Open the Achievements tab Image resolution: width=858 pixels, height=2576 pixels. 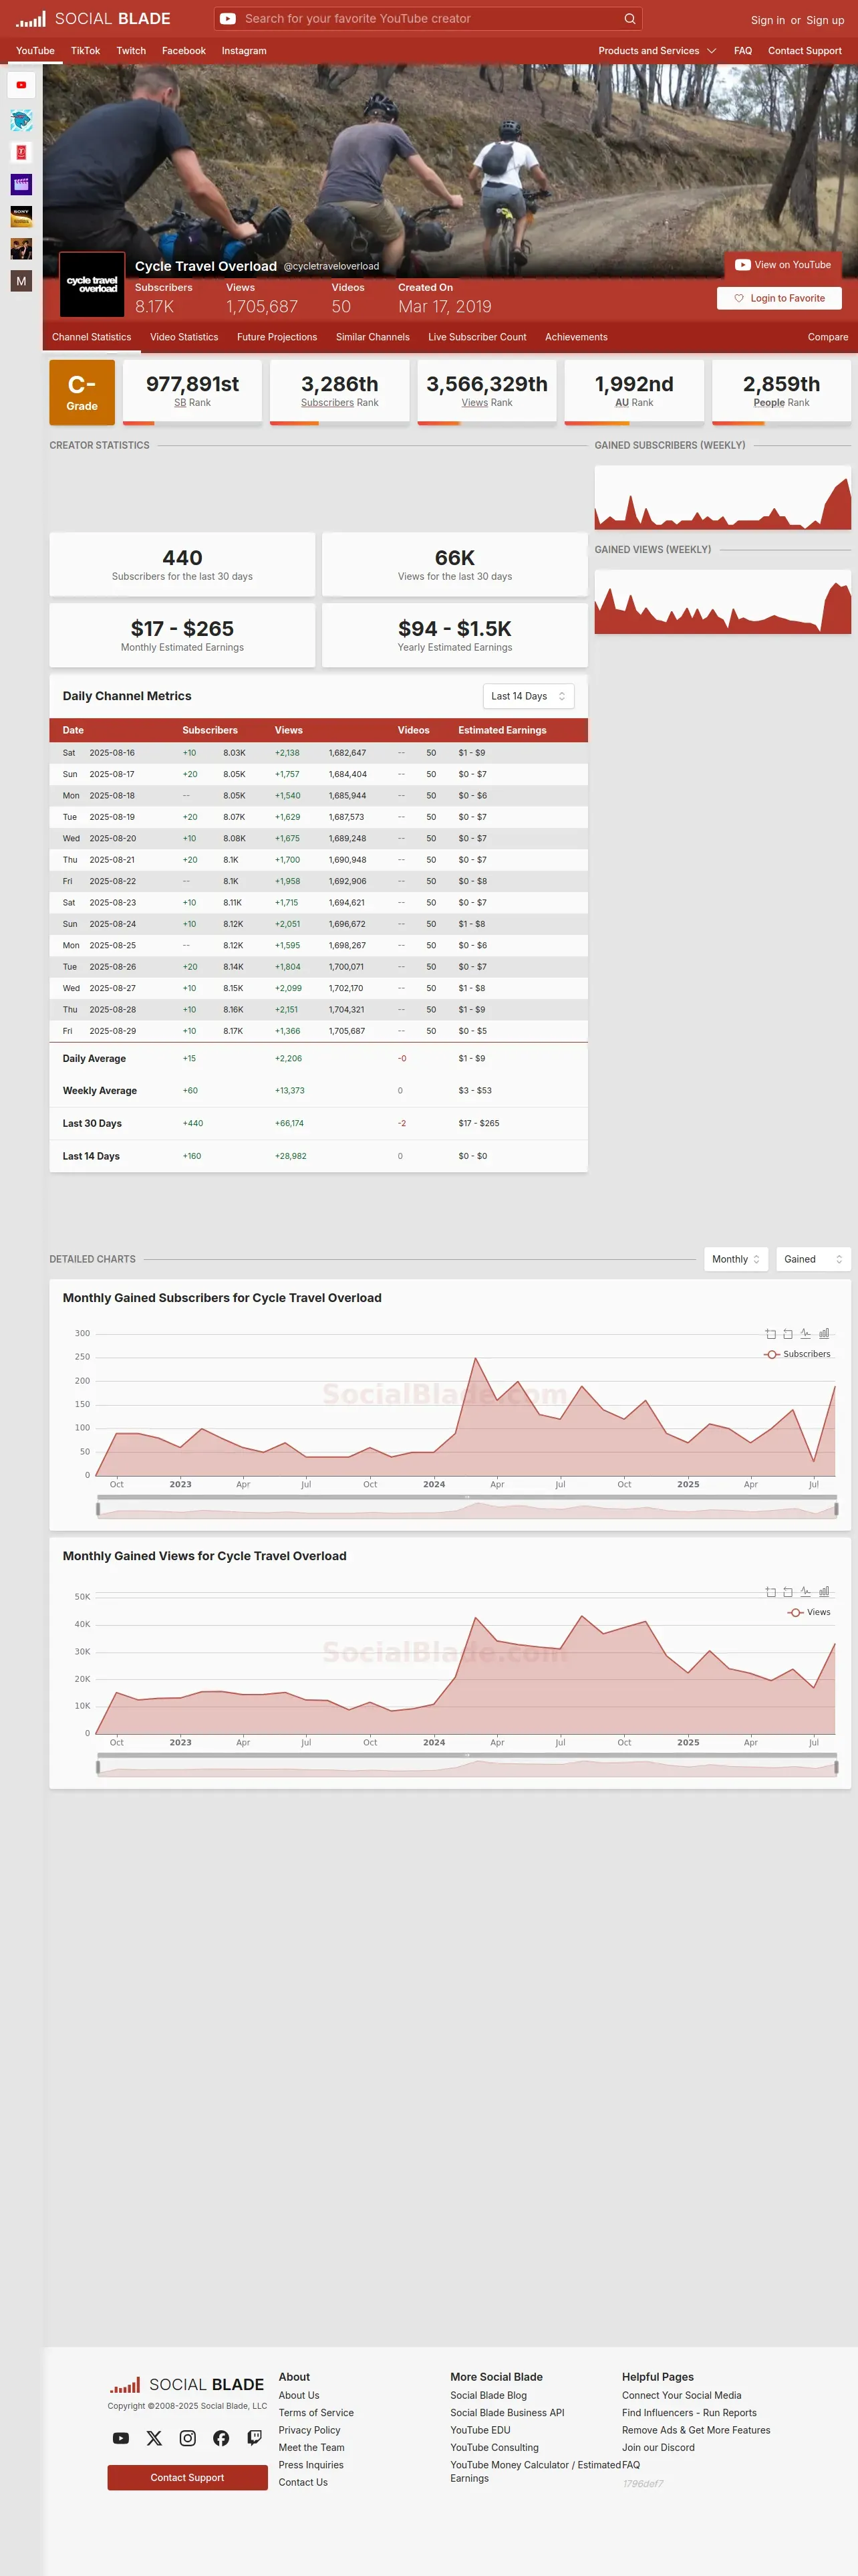click(x=576, y=337)
